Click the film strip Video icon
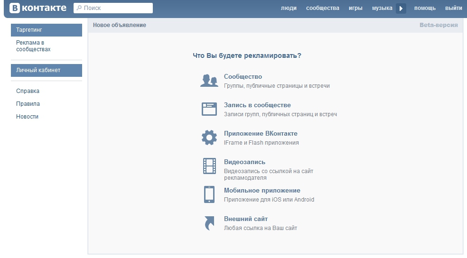 pos(209,166)
